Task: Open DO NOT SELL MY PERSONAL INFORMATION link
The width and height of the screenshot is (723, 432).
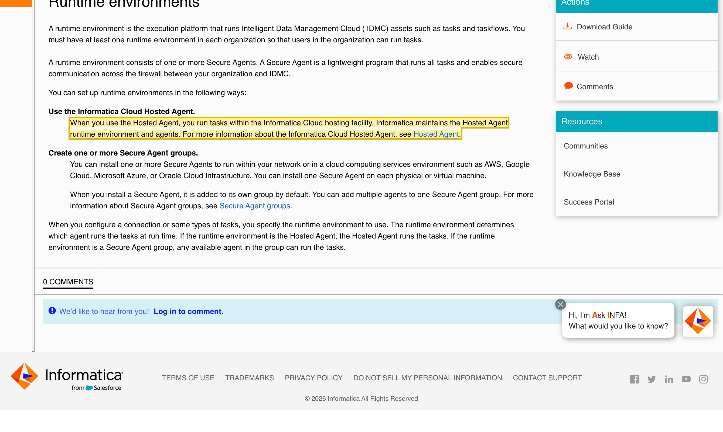Action: (428, 378)
